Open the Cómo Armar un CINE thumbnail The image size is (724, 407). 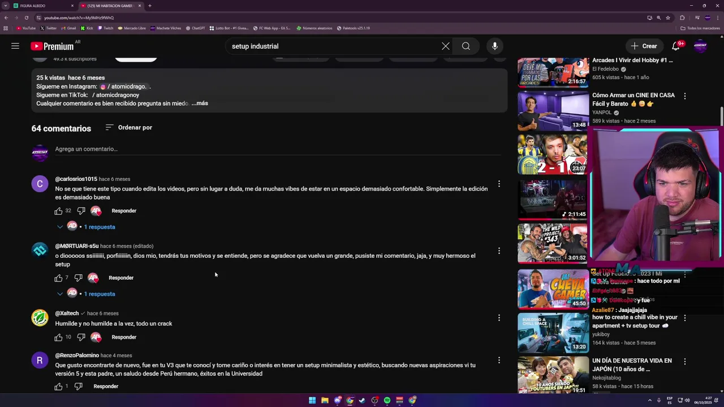tap(553, 111)
